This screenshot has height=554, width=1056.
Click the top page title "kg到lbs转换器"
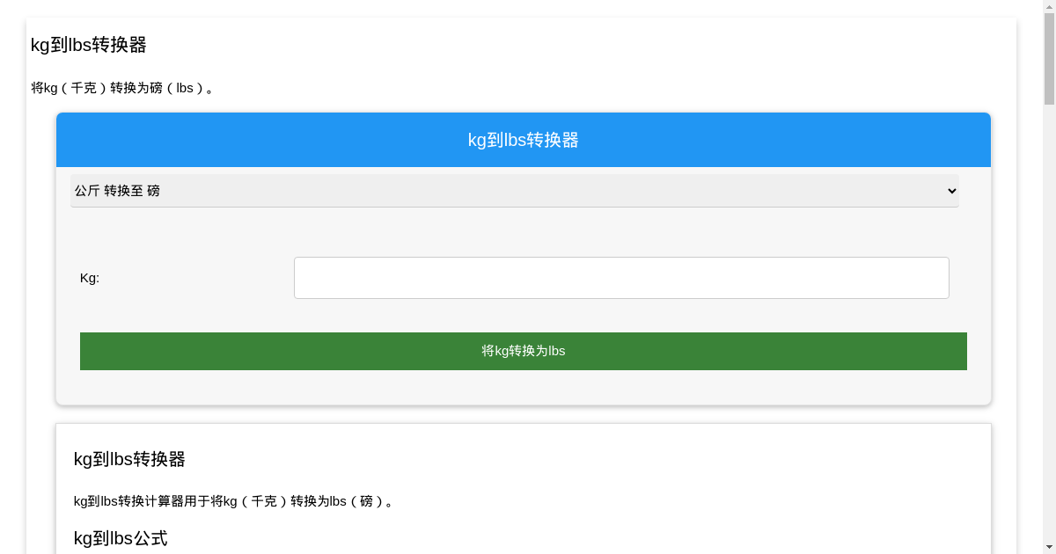point(89,45)
